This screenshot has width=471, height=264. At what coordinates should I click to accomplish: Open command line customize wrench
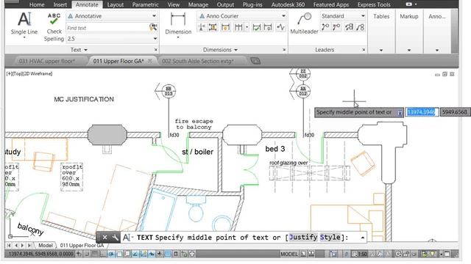tap(116, 238)
